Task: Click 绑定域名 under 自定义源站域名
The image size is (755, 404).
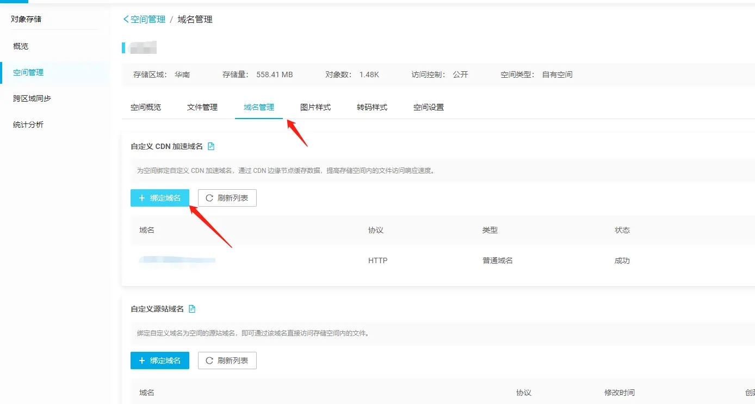Action: click(x=160, y=361)
